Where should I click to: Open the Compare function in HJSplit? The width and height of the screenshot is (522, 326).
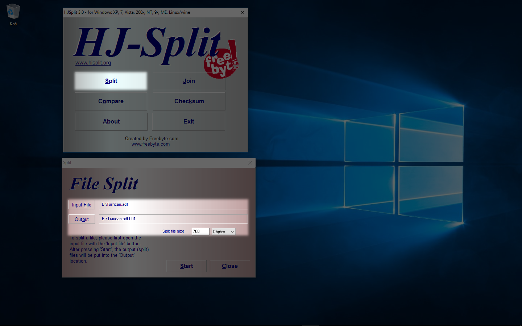(111, 101)
